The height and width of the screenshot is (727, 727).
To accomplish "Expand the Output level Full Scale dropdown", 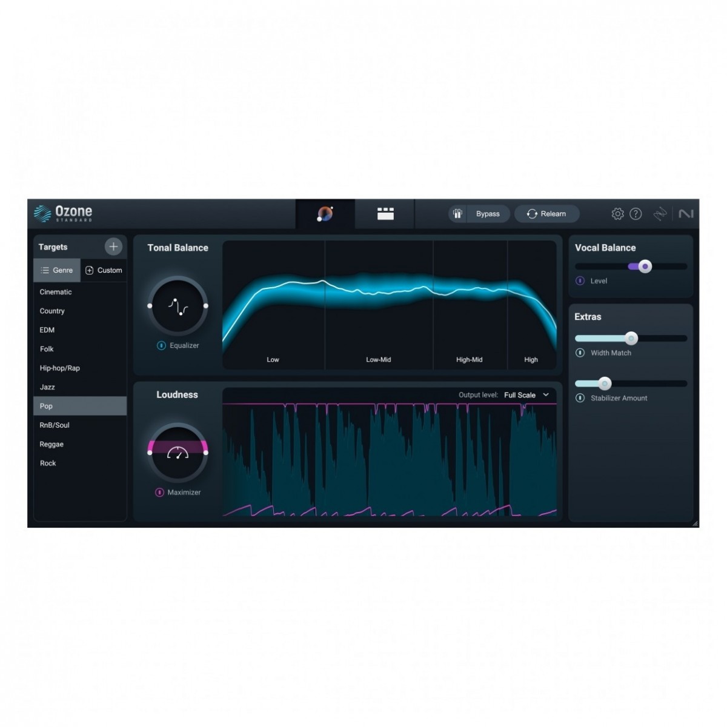I will coord(526,395).
